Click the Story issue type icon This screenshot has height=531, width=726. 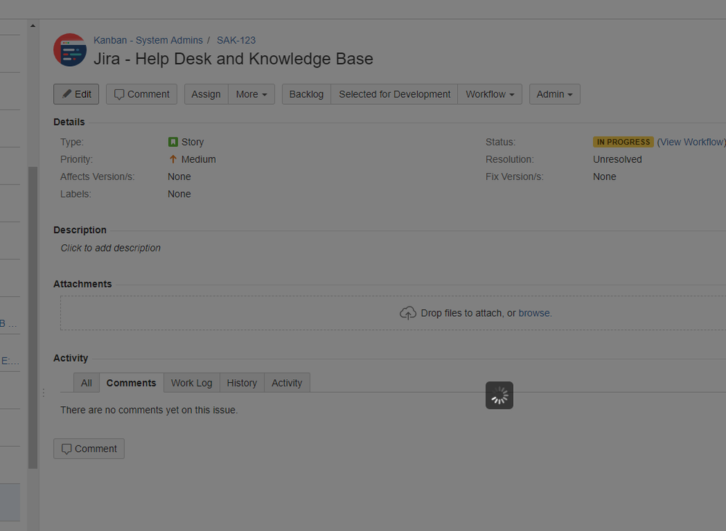click(173, 142)
